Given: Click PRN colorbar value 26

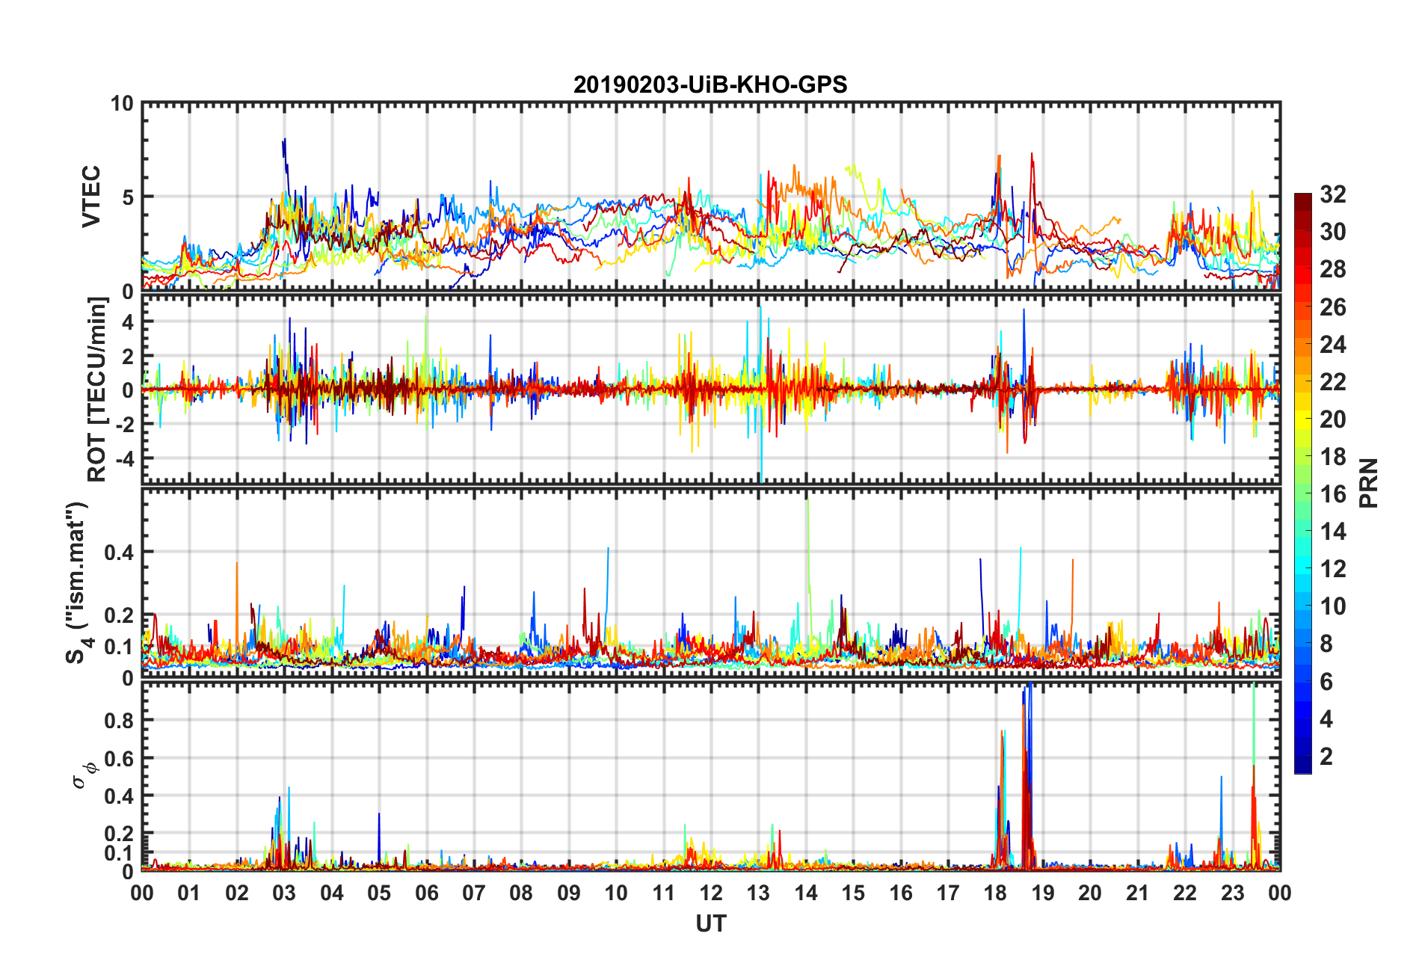Looking at the screenshot, I should pyautogui.click(x=1333, y=307).
